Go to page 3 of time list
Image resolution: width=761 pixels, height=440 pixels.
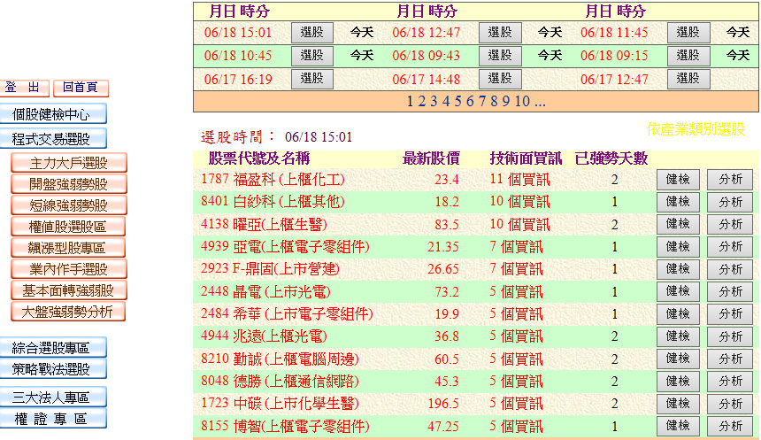(434, 101)
